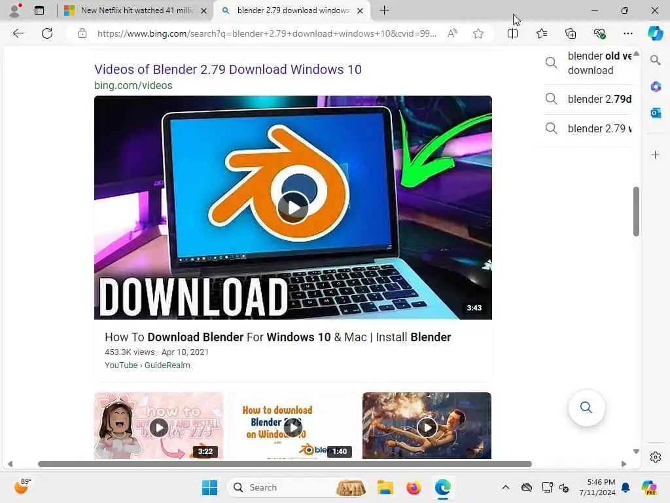Open the muted volume tray icon
This screenshot has width=670, height=503.
coord(564,487)
